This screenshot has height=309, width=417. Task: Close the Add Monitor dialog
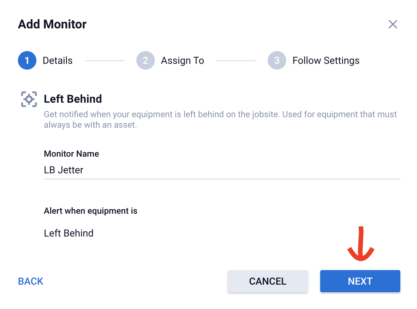(393, 24)
